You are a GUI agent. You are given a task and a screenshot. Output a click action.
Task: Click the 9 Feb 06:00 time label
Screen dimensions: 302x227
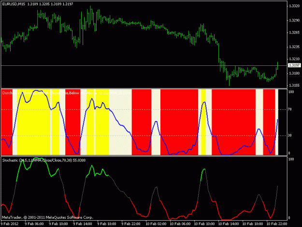[34, 224]
